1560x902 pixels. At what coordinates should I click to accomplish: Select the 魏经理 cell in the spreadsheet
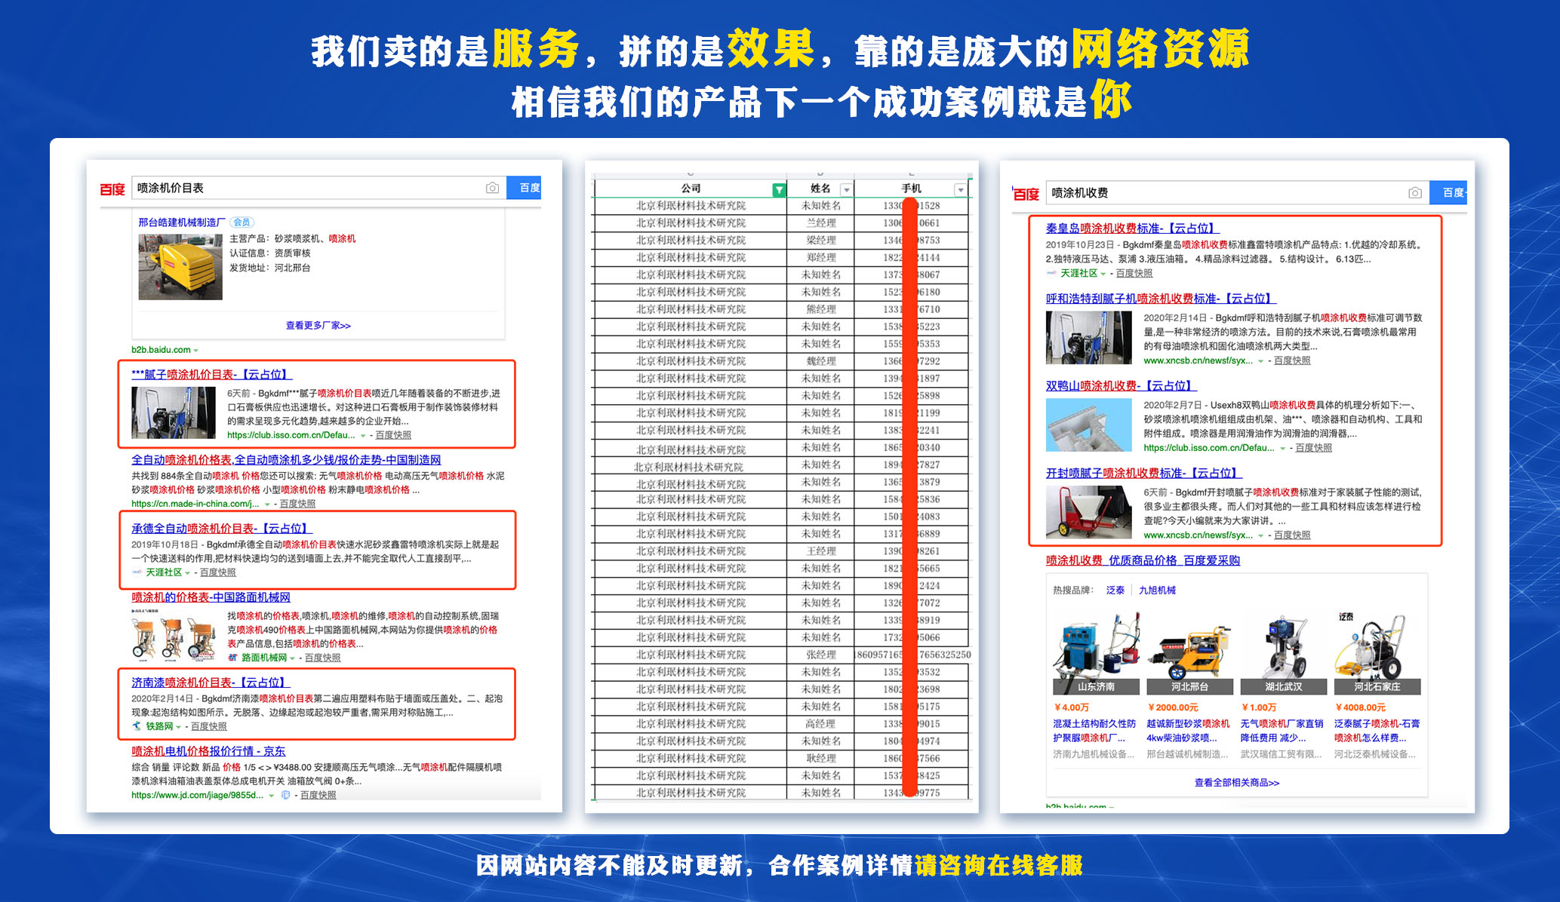click(x=820, y=361)
